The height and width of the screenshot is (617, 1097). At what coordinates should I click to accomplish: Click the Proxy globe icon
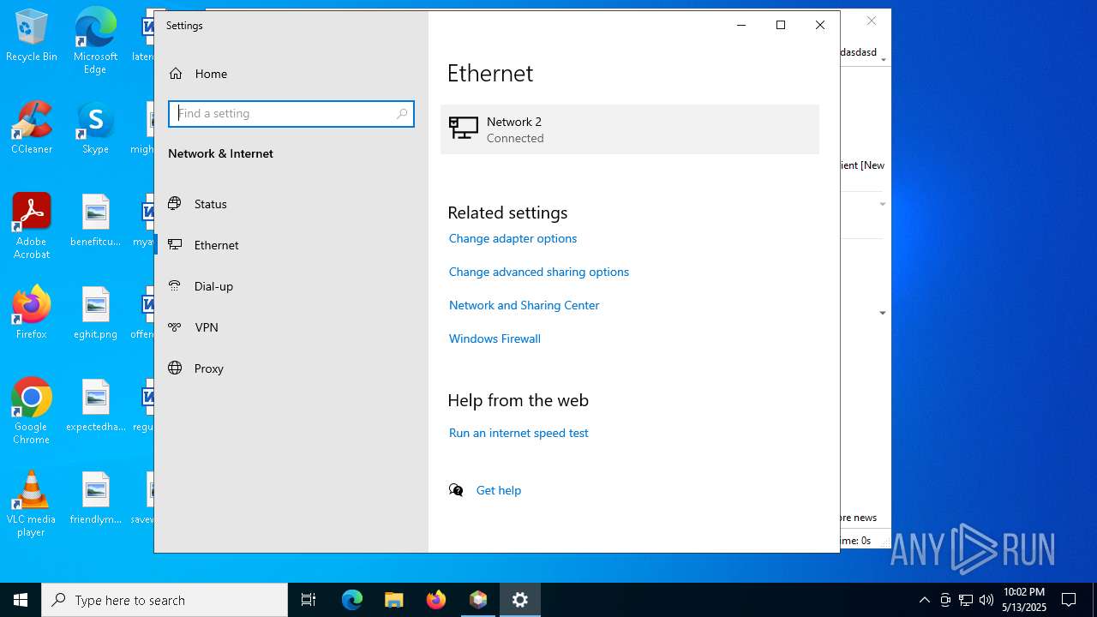pyautogui.click(x=175, y=368)
